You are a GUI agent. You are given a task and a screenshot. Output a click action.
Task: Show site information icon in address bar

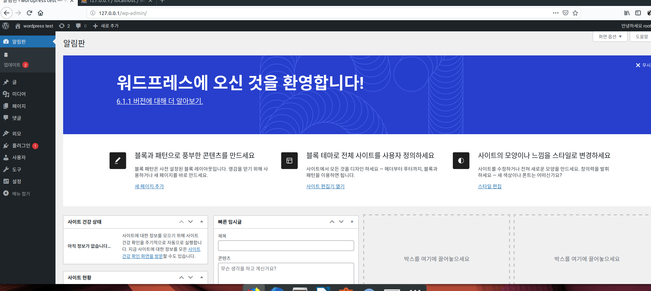93,13
